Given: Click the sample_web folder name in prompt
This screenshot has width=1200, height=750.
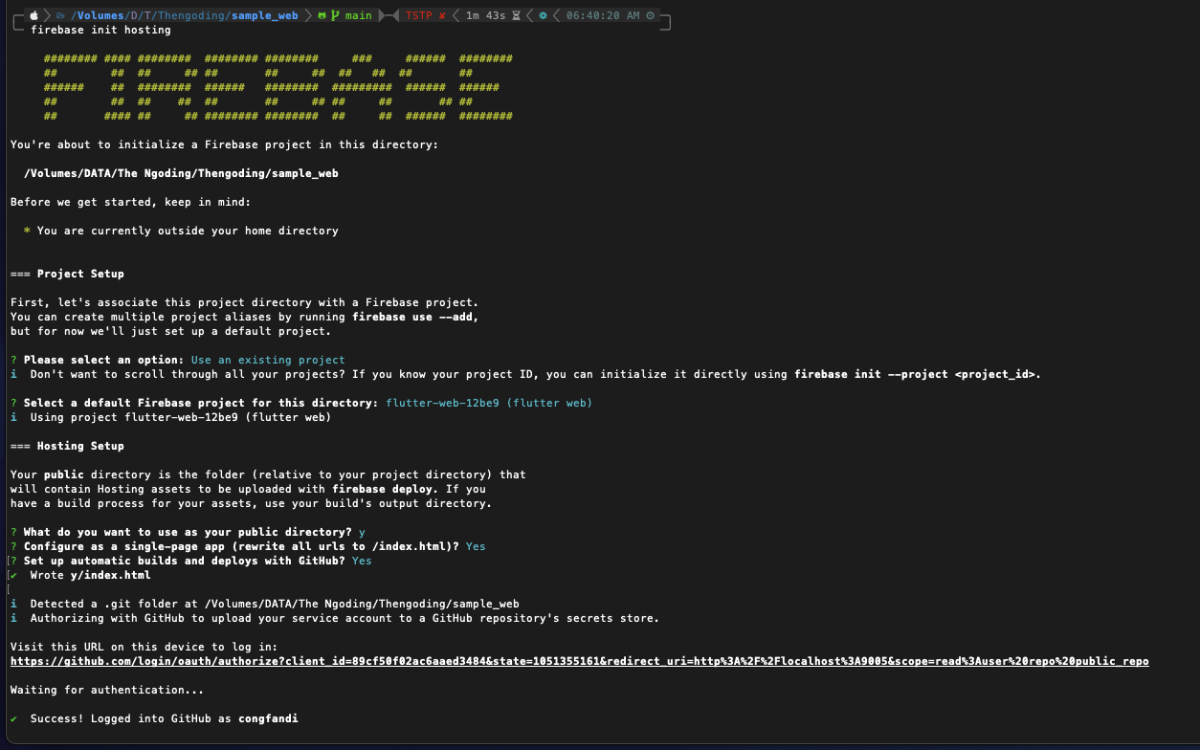Looking at the screenshot, I should (264, 15).
